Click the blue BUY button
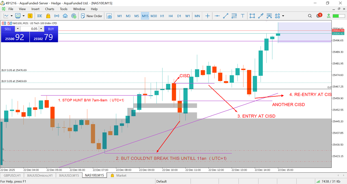347x184 pixels. (51, 29)
